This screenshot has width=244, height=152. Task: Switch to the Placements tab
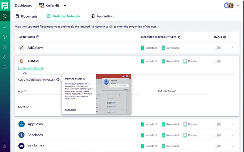click(x=27, y=16)
